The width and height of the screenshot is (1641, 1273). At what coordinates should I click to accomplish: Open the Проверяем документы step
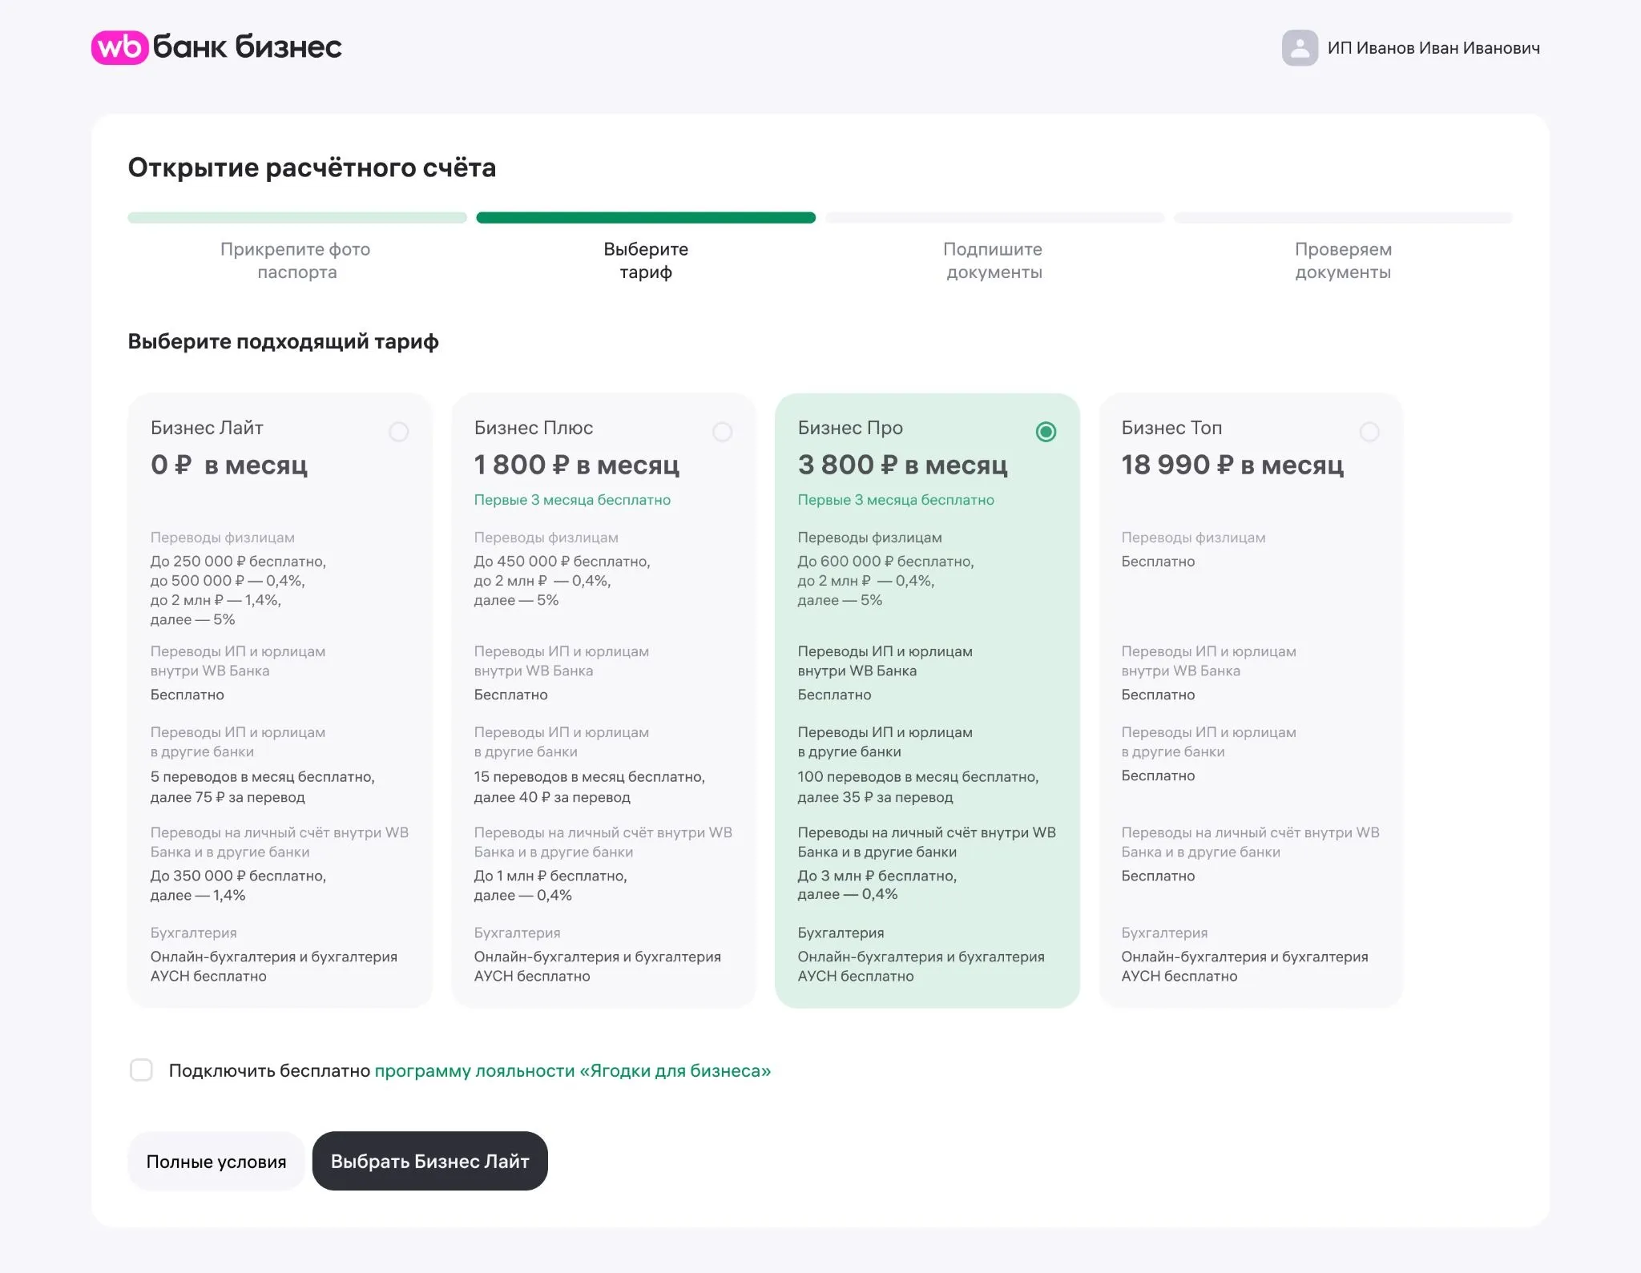pos(1343,260)
